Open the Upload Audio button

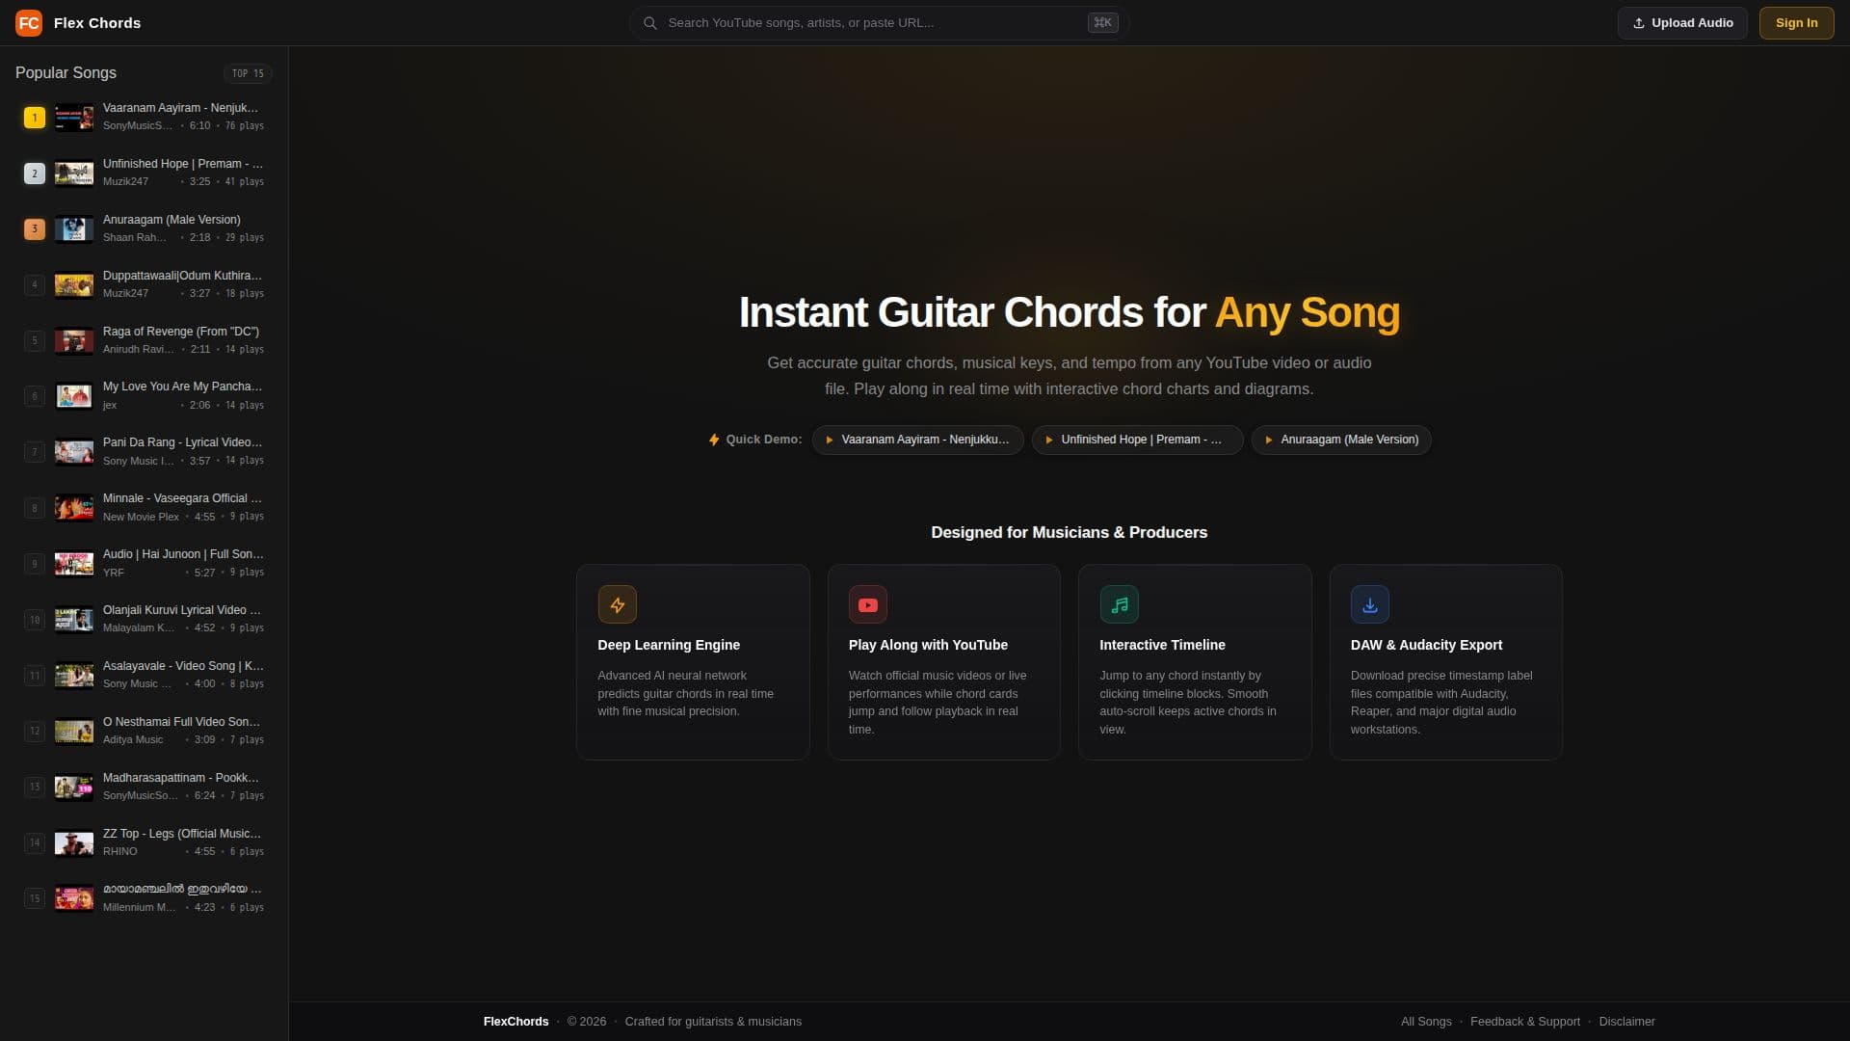[x=1682, y=22]
